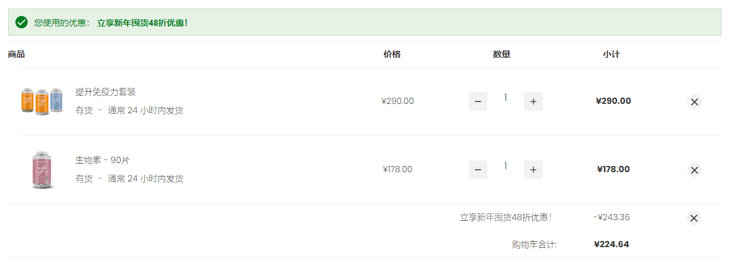The width and height of the screenshot is (729, 262).
Task: Open the 提升免疫力套装 product link
Action: pyautogui.click(x=106, y=92)
